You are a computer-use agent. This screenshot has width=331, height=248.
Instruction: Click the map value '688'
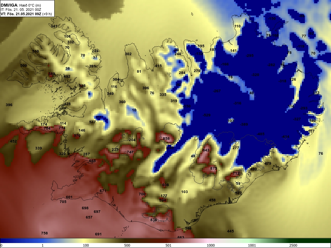[x=92, y=161]
